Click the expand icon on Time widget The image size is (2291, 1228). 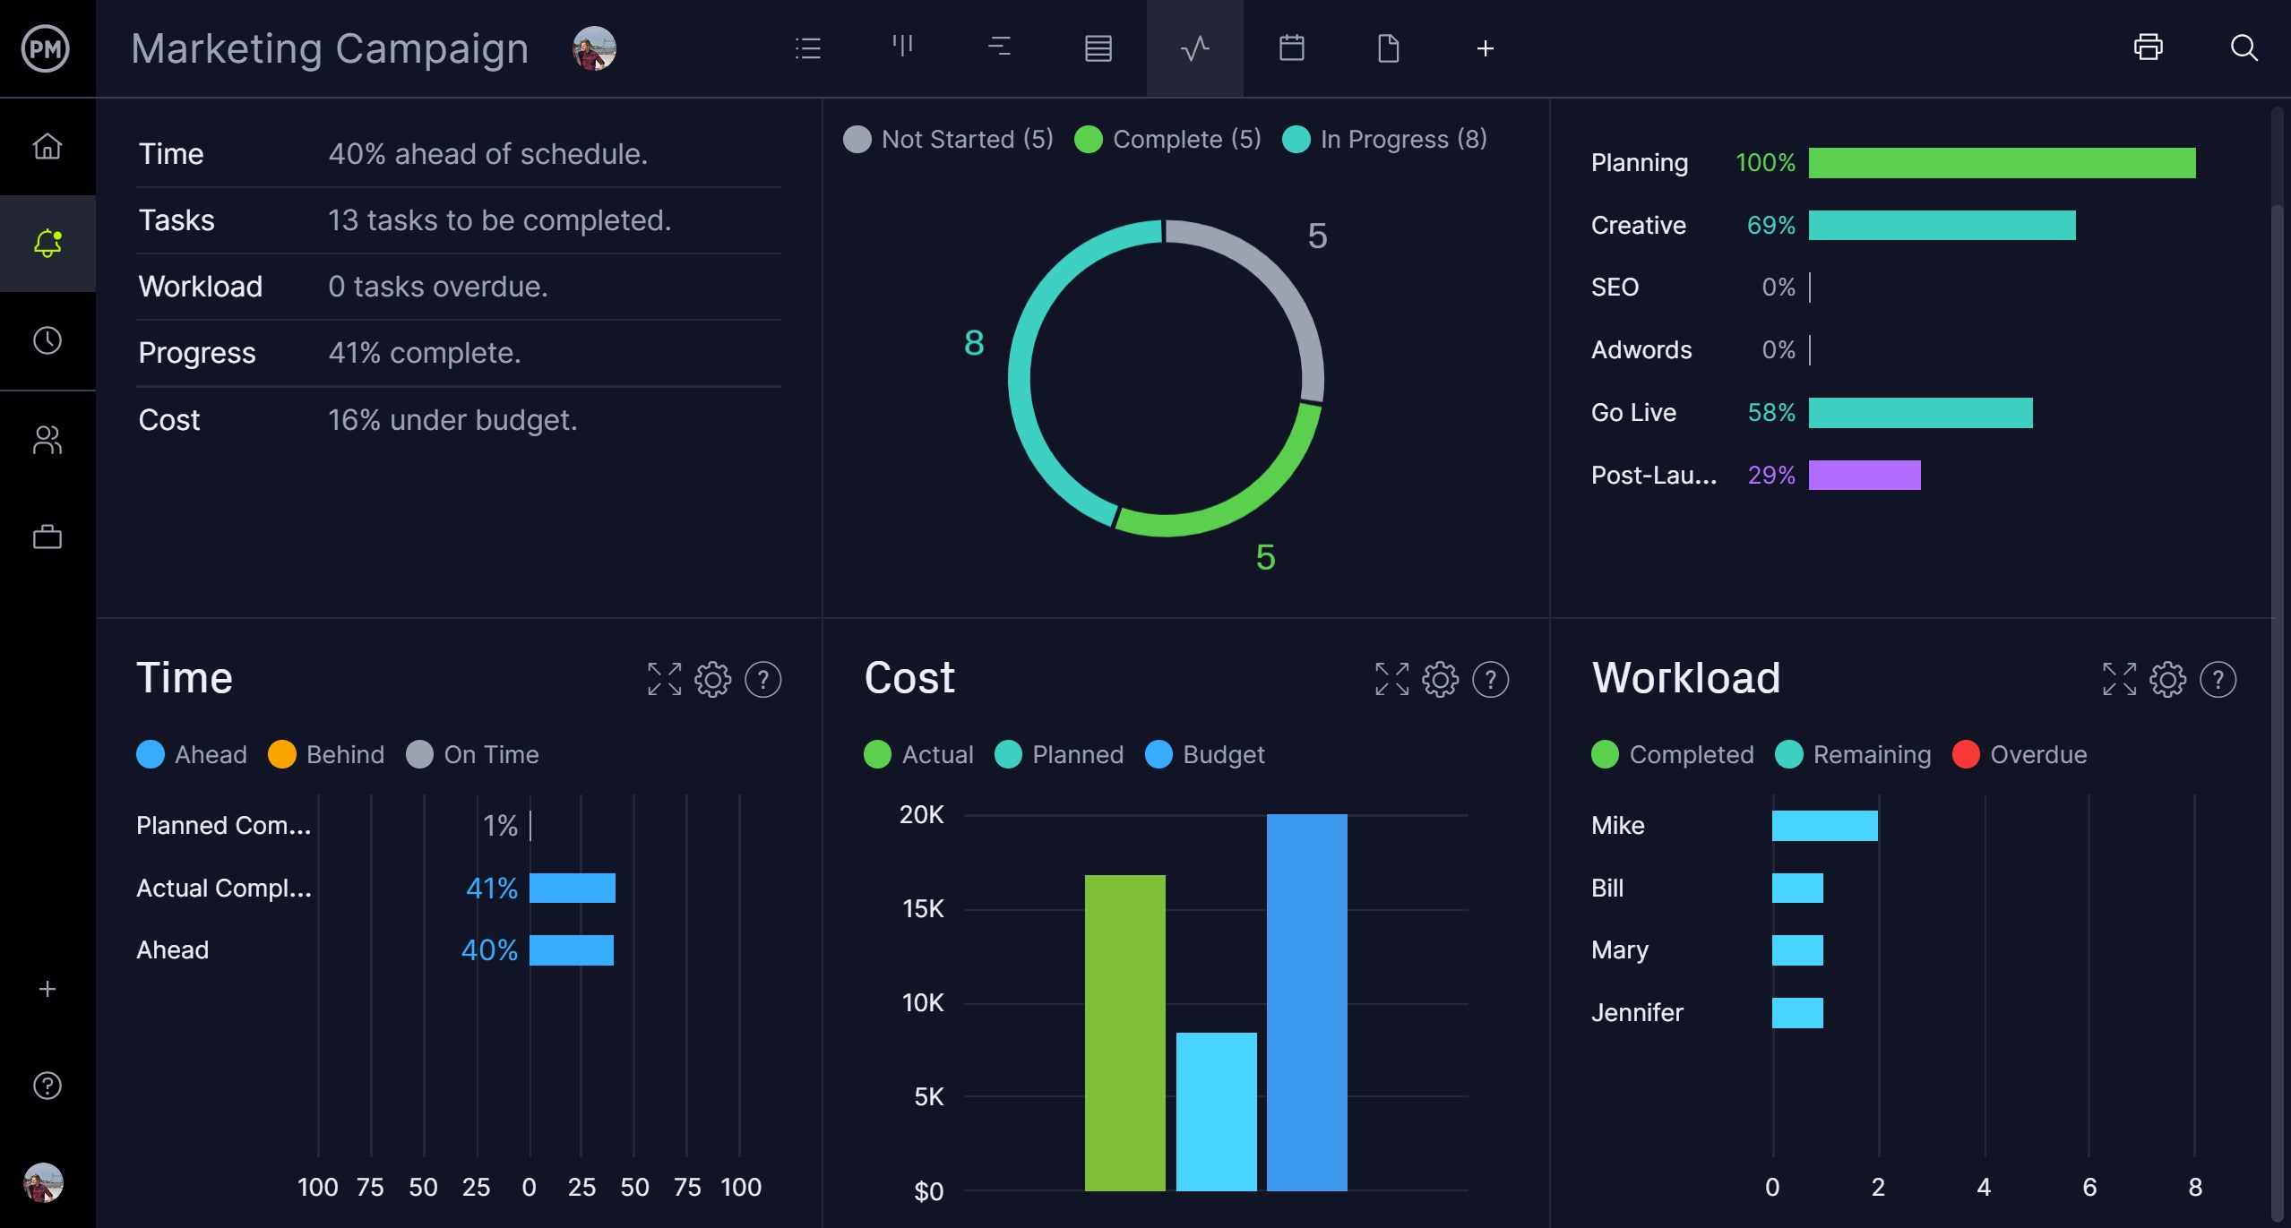pyautogui.click(x=664, y=680)
